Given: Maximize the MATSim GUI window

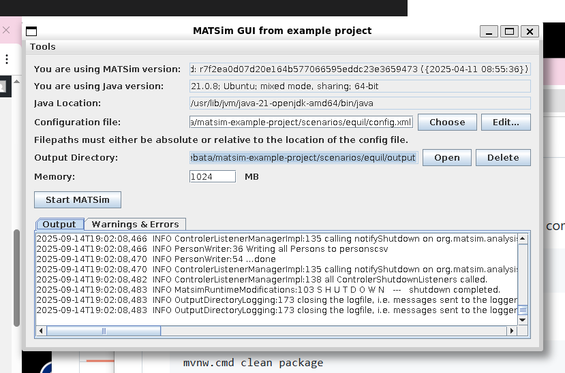Looking at the screenshot, I should point(509,31).
